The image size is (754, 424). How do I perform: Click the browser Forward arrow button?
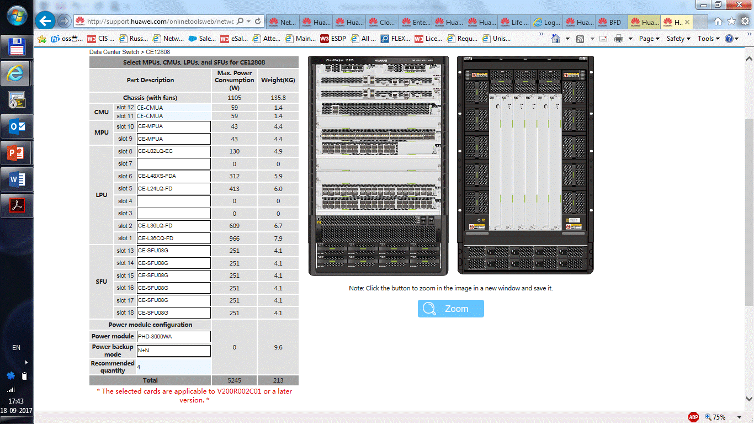tap(64, 22)
